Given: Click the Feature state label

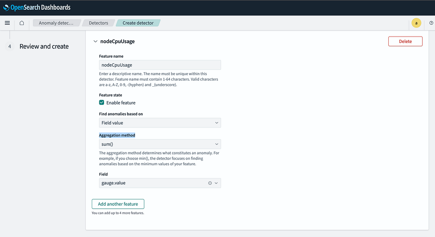Looking at the screenshot, I should pos(110,95).
